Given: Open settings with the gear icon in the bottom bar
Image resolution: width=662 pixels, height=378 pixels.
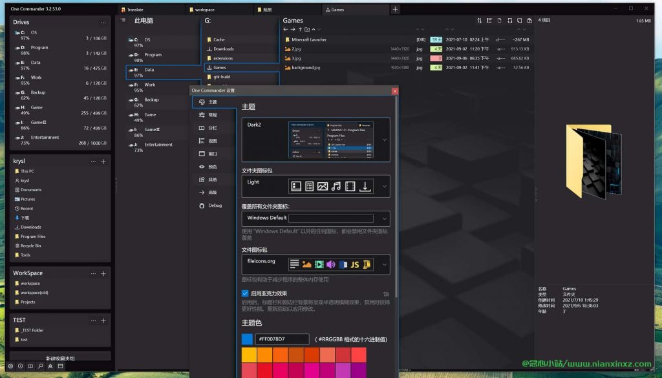Looking at the screenshot, I should 10,366.
